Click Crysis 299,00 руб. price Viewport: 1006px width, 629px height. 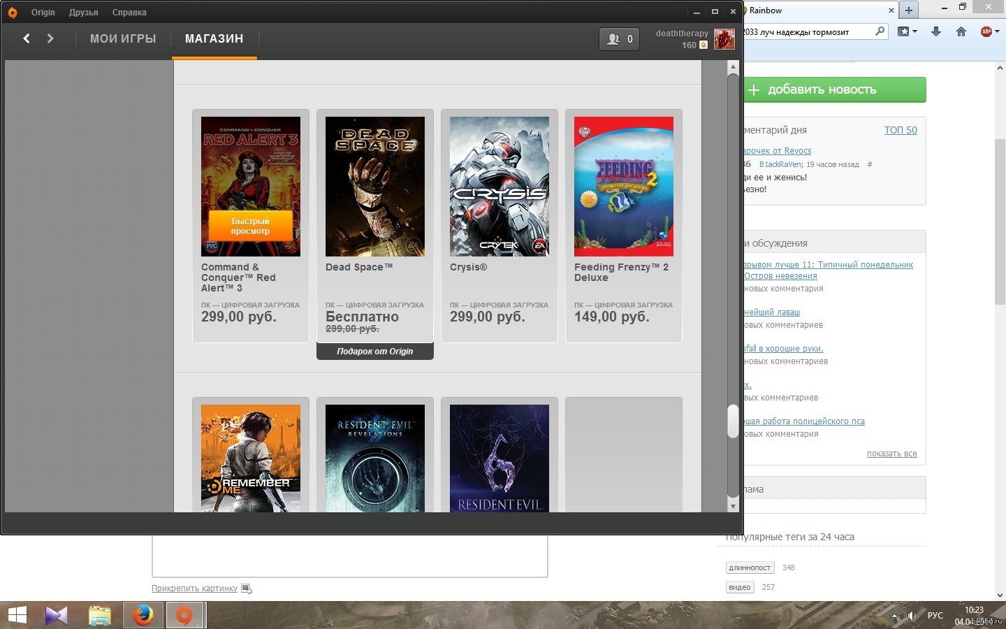pyautogui.click(x=488, y=317)
